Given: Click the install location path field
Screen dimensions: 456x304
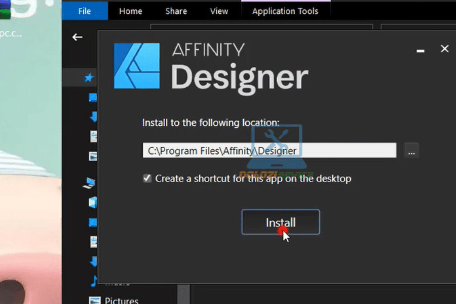Looking at the screenshot, I should coord(269,150).
